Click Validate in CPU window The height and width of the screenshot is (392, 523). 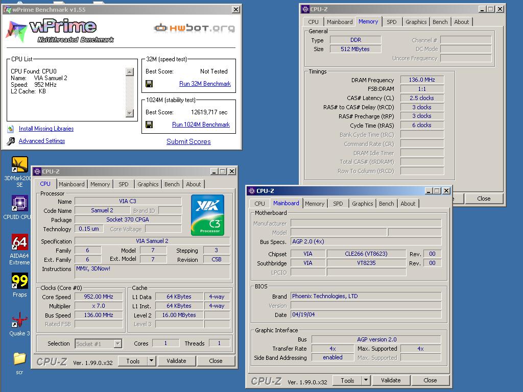[176, 361]
